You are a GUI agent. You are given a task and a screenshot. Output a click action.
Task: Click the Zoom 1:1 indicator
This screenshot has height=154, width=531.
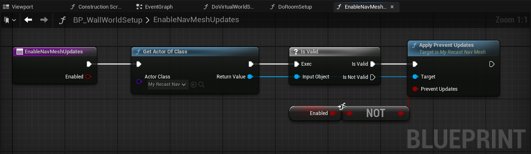pos(511,20)
